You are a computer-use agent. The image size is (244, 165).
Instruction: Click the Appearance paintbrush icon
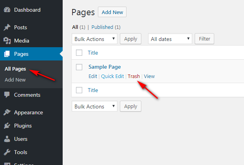click(x=7, y=112)
